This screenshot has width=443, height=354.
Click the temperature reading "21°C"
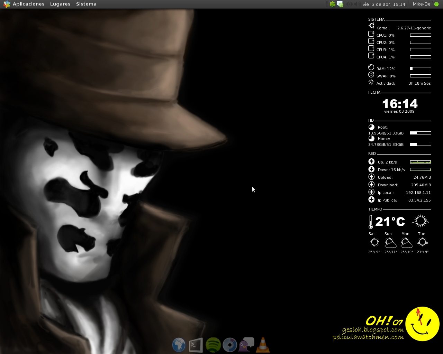click(390, 222)
